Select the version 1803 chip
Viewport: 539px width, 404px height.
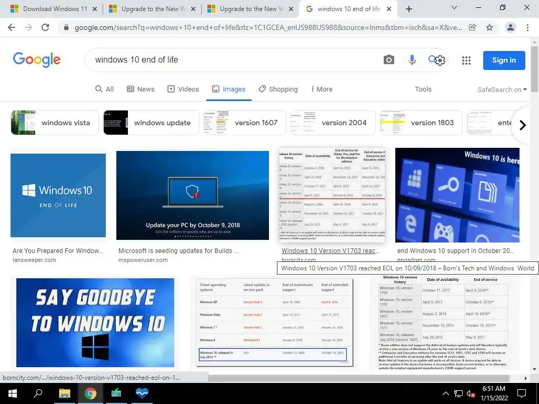(421, 123)
